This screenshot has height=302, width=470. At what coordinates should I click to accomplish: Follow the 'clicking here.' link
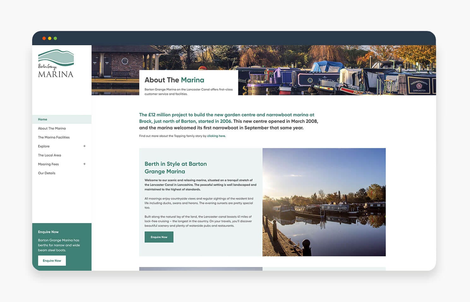(x=217, y=136)
